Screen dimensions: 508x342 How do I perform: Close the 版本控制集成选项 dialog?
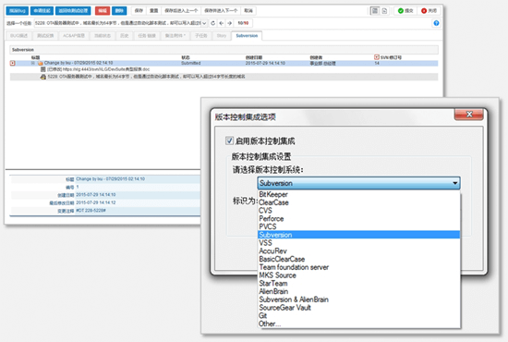[x=469, y=114]
